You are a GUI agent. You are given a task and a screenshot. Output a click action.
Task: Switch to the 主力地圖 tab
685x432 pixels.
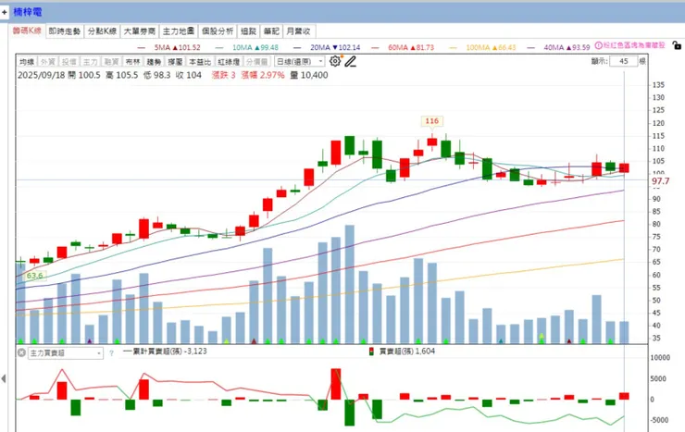pyautogui.click(x=179, y=31)
